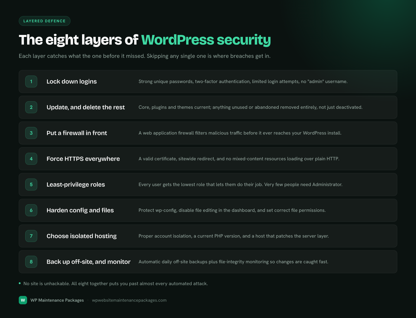Click the 'A web application firewall' description
The height and width of the screenshot is (318, 416).
[x=240, y=133]
